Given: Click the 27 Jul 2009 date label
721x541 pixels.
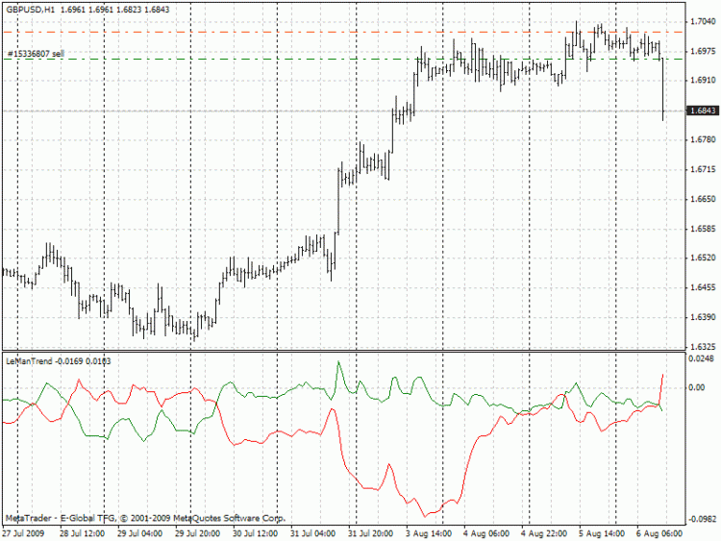Looking at the screenshot, I should (x=23, y=531).
